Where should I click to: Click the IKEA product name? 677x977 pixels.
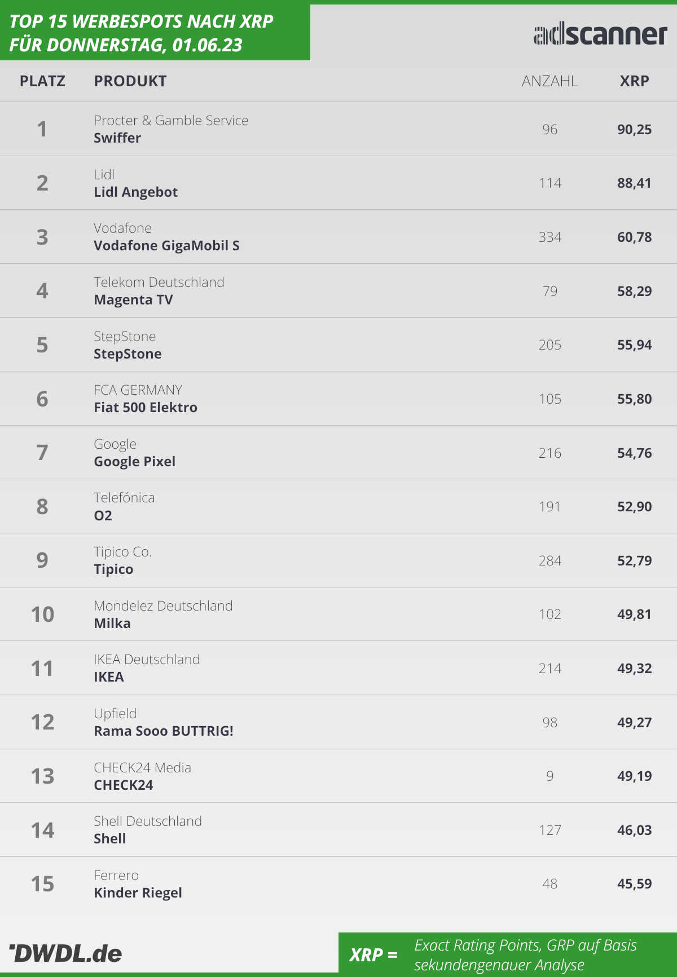pyautogui.click(x=109, y=677)
